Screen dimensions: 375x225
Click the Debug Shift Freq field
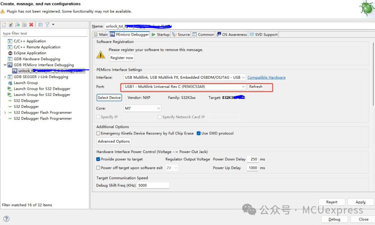coord(153,185)
